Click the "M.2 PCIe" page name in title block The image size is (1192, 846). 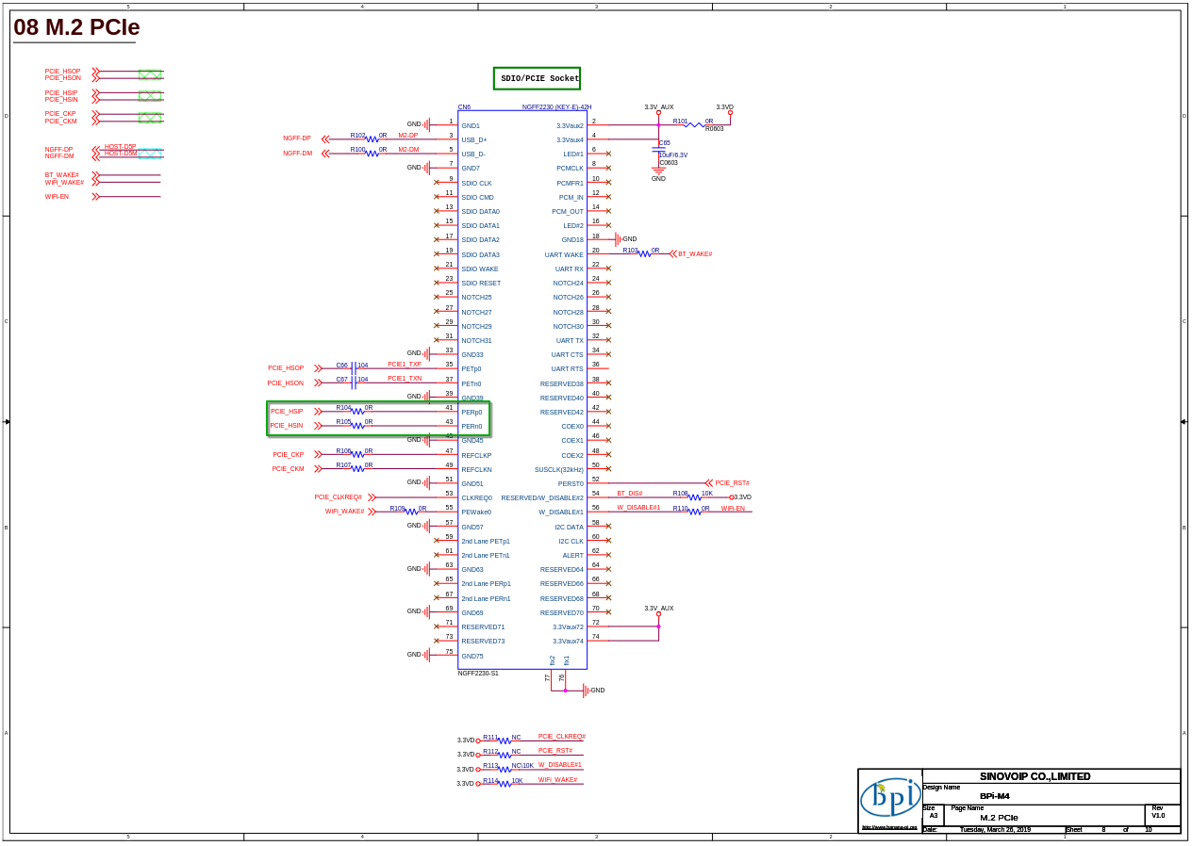999,818
